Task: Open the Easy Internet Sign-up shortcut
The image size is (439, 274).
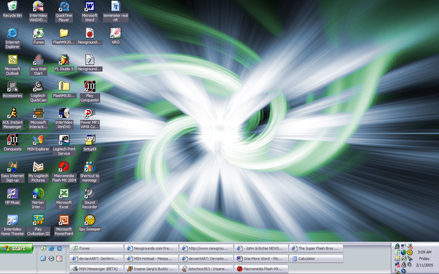Action: [x=12, y=172]
